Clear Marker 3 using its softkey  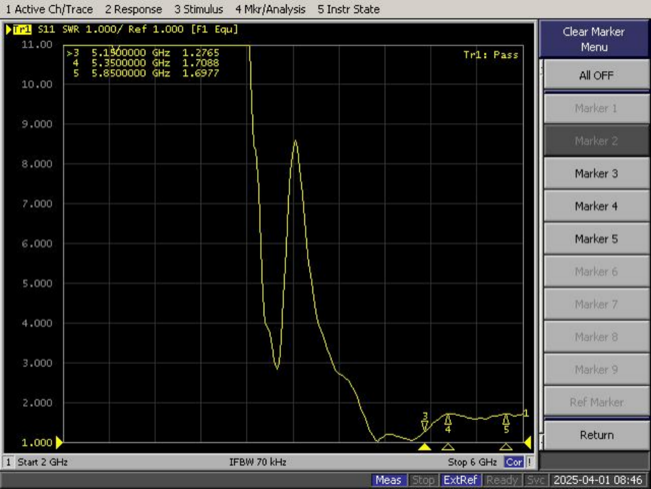(596, 174)
